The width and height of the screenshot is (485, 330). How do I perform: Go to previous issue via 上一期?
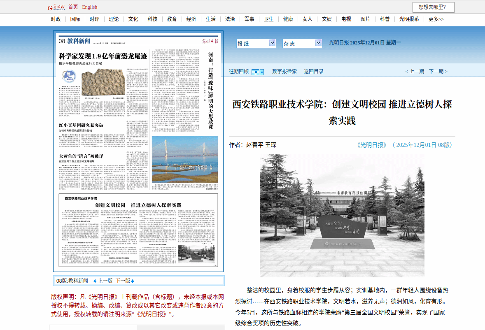point(415,71)
